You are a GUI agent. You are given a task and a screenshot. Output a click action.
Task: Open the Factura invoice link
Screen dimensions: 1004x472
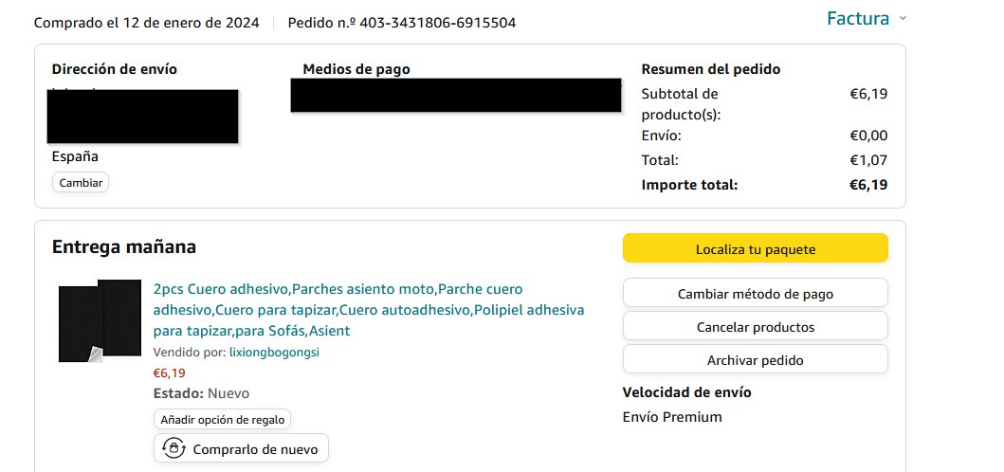point(857,19)
